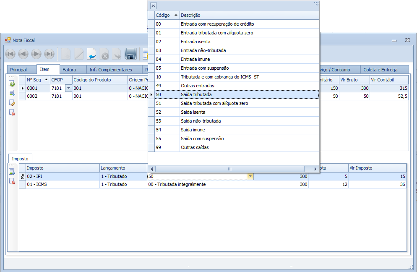Click the delete item icon with red X in Item sidebar
This screenshot has height=272, width=417.
pyautogui.click(x=12, y=112)
